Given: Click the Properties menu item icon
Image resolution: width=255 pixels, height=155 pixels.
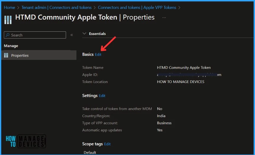Looking at the screenshot, I should pyautogui.click(x=6, y=55).
